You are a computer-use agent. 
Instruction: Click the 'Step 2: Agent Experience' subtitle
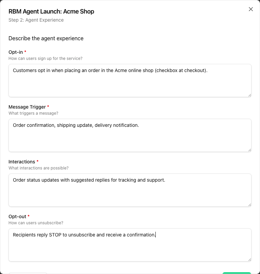(x=36, y=20)
